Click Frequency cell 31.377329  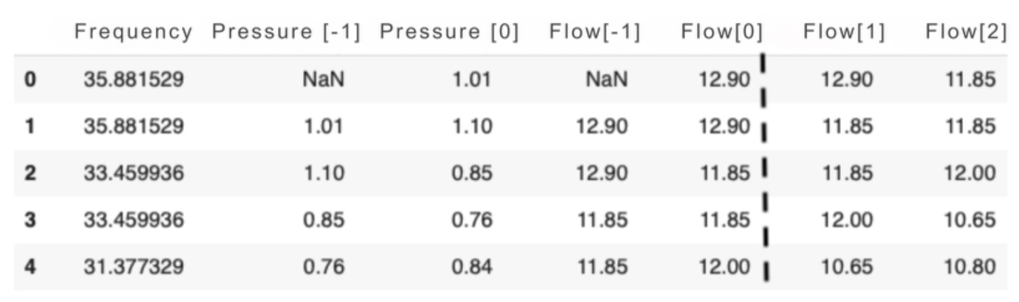point(134,266)
